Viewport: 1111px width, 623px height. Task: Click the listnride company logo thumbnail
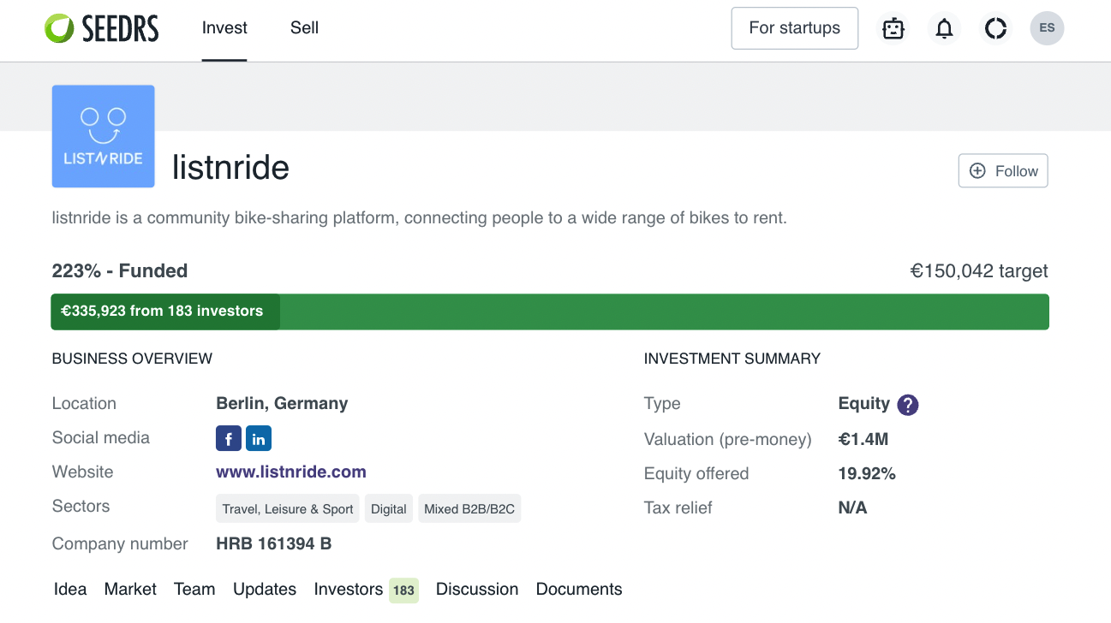(x=104, y=136)
